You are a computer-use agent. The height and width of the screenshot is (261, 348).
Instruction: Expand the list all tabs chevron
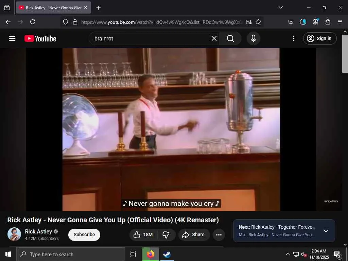tap(280, 7)
